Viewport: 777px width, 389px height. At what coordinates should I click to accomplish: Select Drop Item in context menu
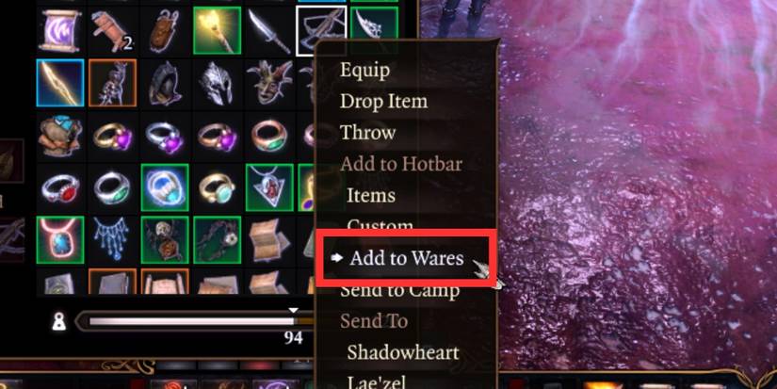point(383,102)
